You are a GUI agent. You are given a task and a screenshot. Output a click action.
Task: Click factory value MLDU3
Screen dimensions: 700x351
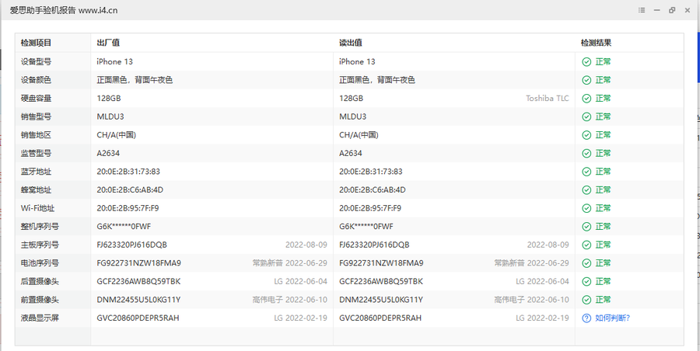pyautogui.click(x=110, y=116)
